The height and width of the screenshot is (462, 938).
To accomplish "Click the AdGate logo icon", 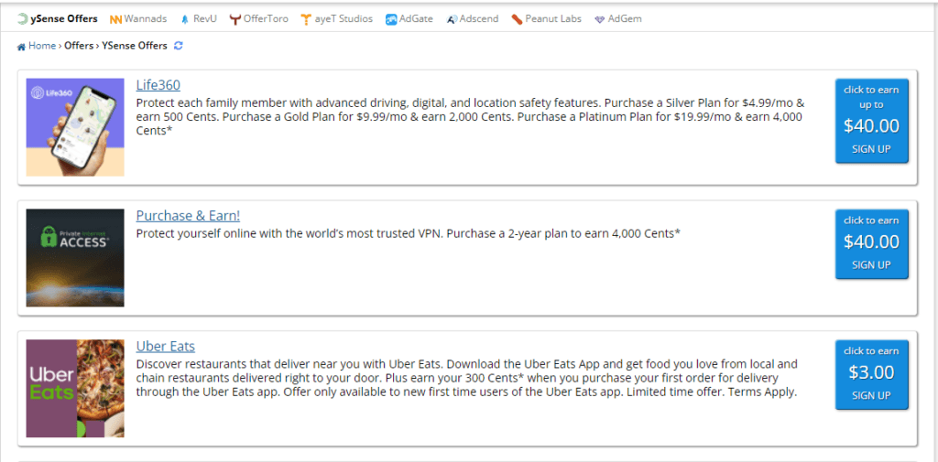I will pyautogui.click(x=391, y=19).
